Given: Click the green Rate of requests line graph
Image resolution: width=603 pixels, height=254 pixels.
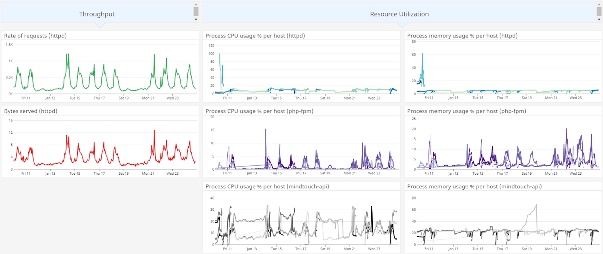Looking at the screenshot, I should [x=105, y=71].
